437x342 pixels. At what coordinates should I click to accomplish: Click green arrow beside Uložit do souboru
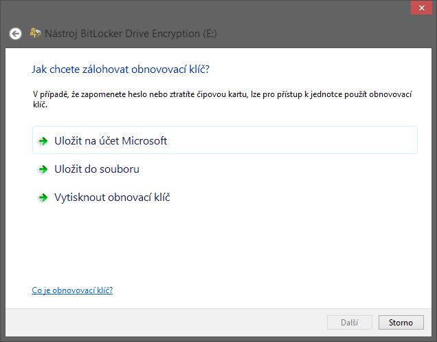pos(43,169)
